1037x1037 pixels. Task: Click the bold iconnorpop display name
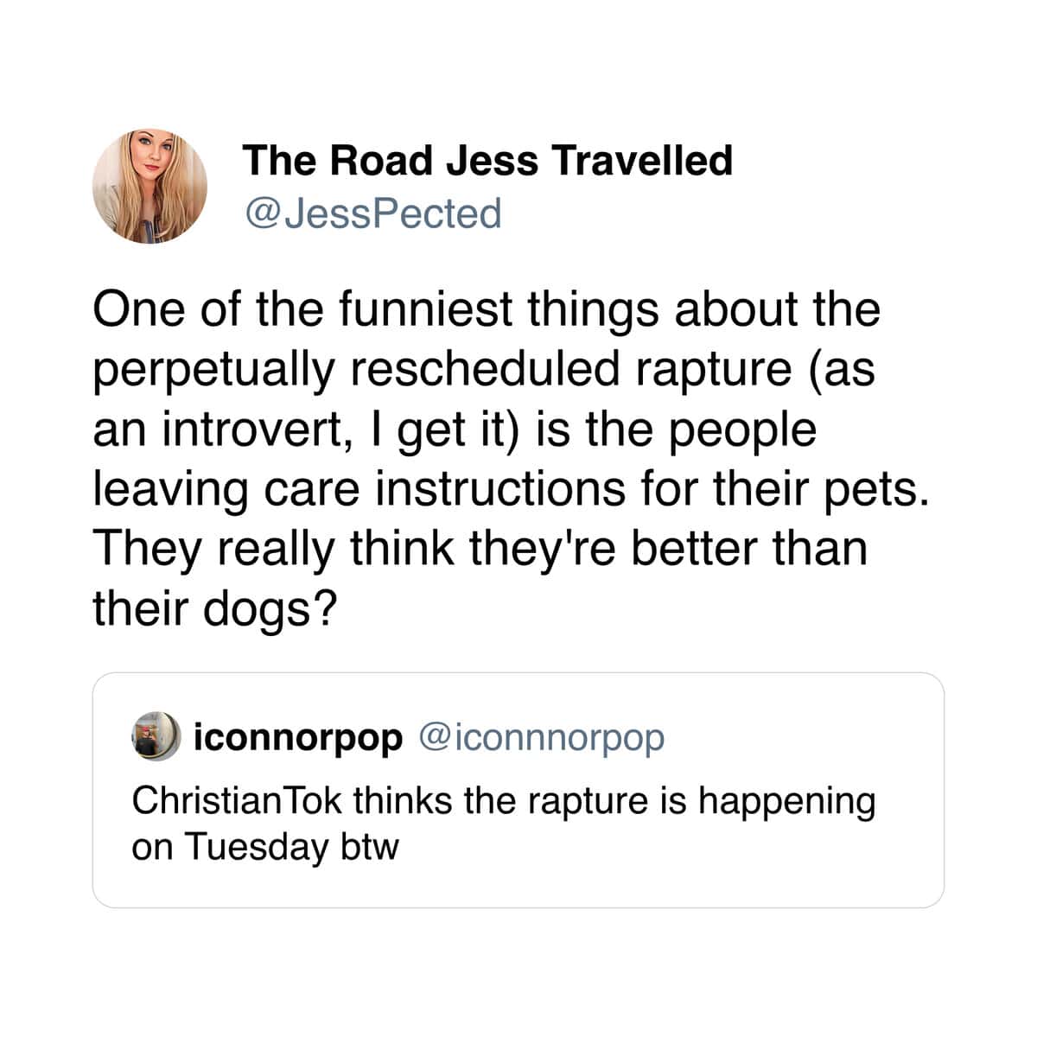299,738
